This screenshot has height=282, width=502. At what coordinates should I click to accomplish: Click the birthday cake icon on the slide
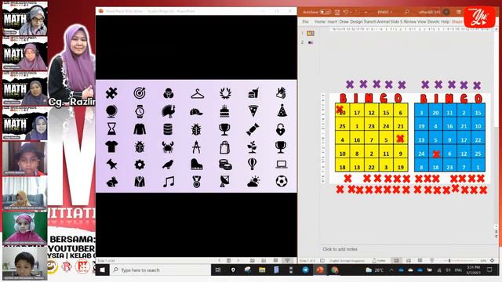point(224,111)
